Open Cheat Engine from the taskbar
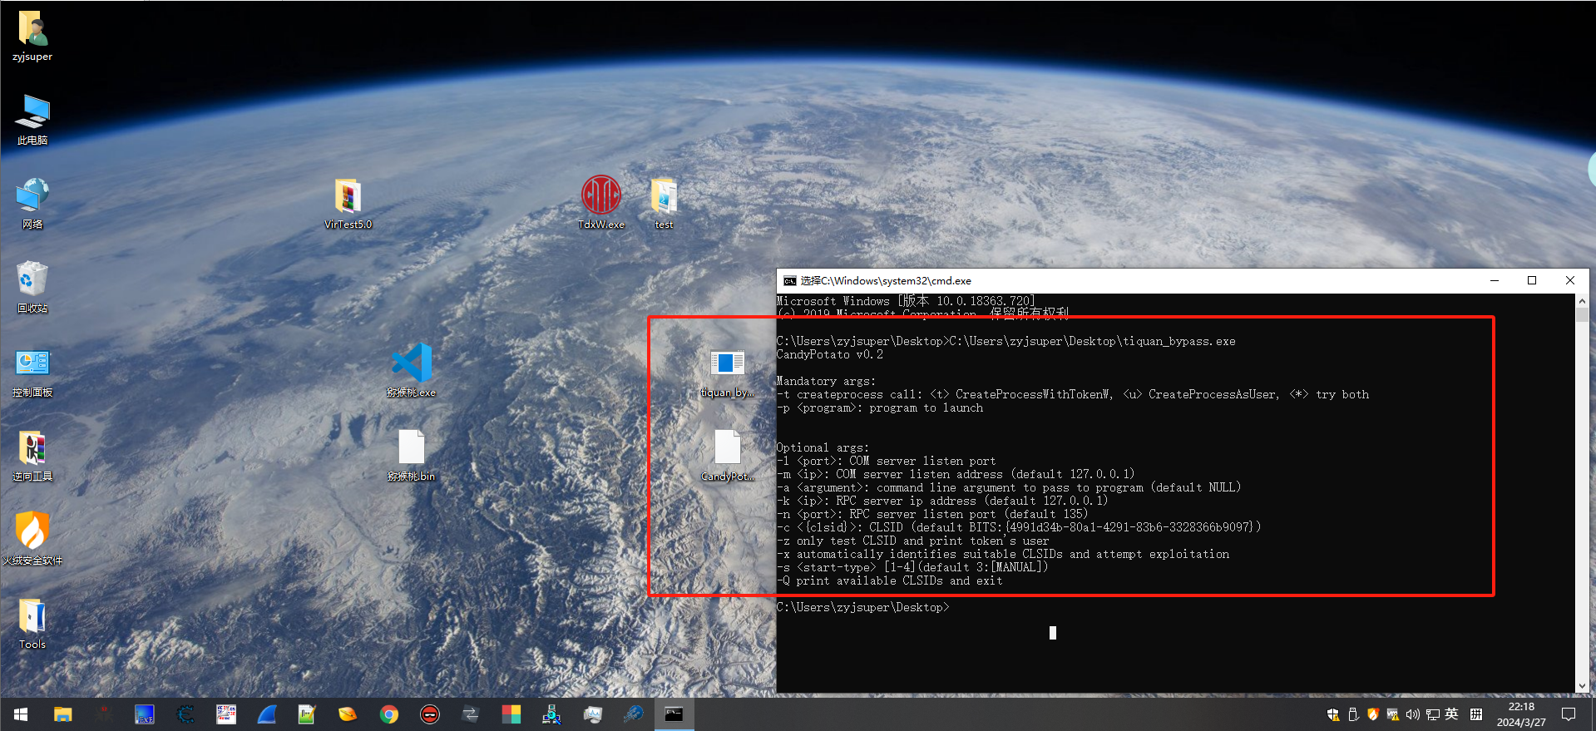 pyautogui.click(x=185, y=714)
